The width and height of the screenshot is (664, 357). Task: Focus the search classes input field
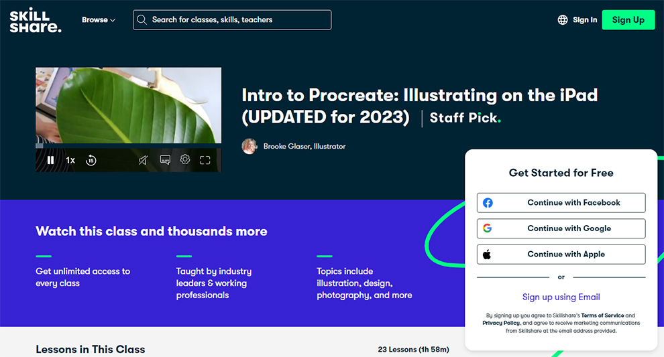pyautogui.click(x=232, y=20)
